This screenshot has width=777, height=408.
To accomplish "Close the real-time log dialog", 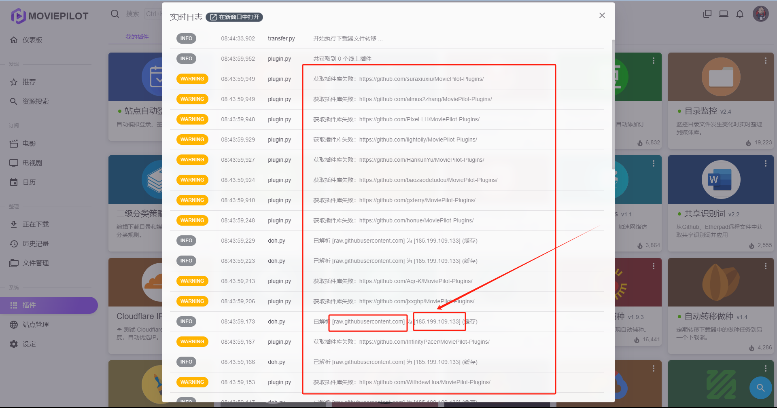I will [x=602, y=15].
